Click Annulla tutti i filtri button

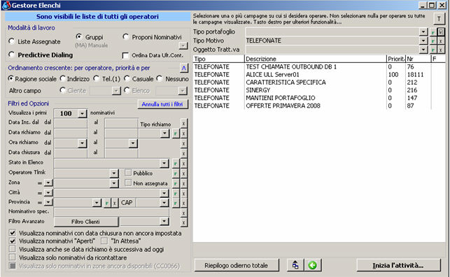point(162,104)
